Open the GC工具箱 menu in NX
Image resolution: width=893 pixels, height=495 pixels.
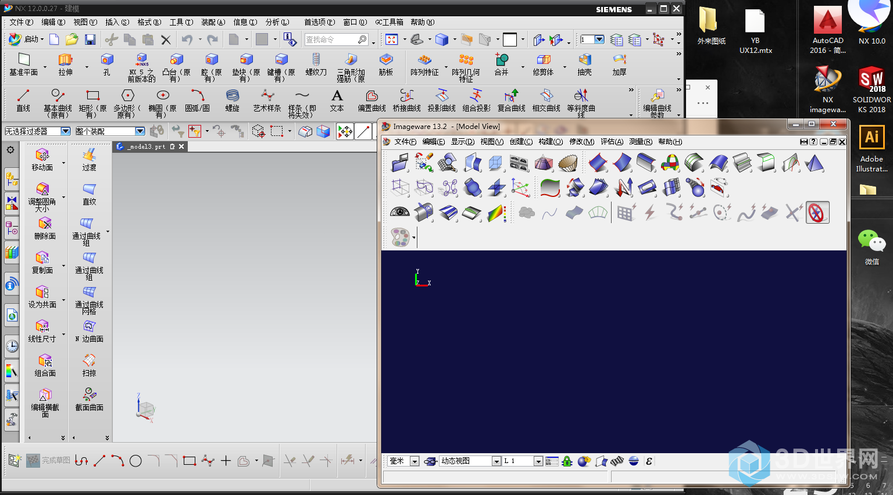pyautogui.click(x=389, y=22)
